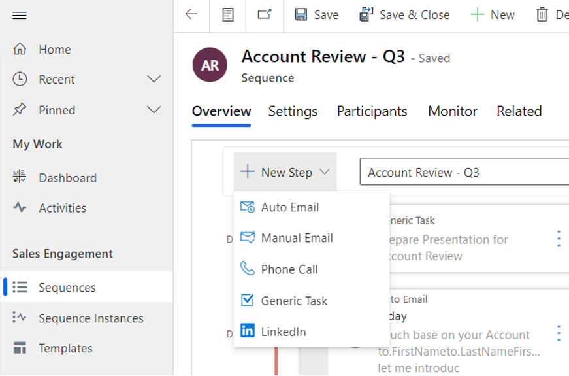
Task: Open the Monitor tab
Action: pyautogui.click(x=453, y=111)
